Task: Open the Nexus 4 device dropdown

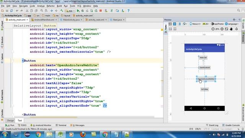Action: (195, 24)
